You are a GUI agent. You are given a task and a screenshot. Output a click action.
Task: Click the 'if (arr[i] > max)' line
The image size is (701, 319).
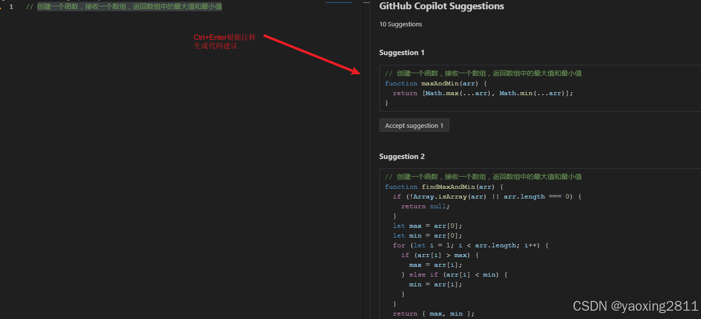click(439, 255)
